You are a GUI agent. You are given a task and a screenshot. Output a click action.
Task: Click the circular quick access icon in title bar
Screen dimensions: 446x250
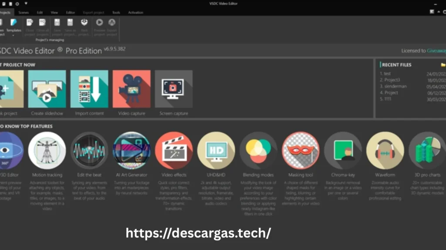click(x=17, y=3)
